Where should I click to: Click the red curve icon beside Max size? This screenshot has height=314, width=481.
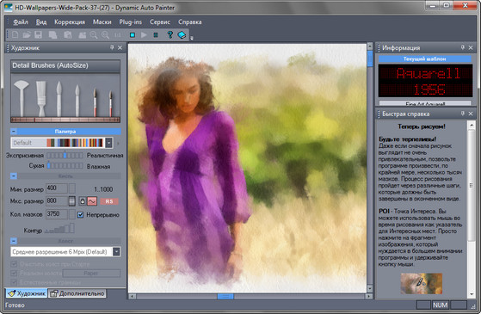tap(92, 201)
